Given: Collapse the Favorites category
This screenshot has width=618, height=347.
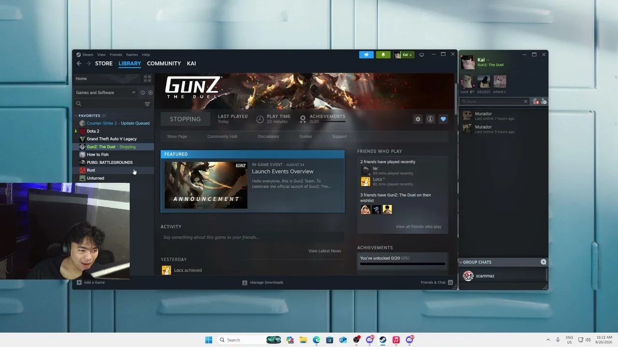Looking at the screenshot, I should pos(76,116).
